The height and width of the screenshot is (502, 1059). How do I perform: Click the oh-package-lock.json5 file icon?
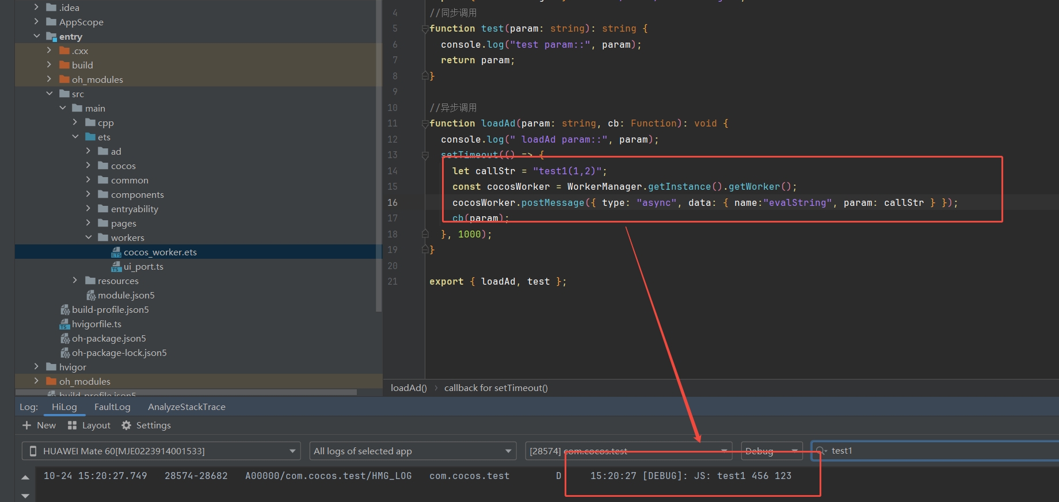coord(65,352)
